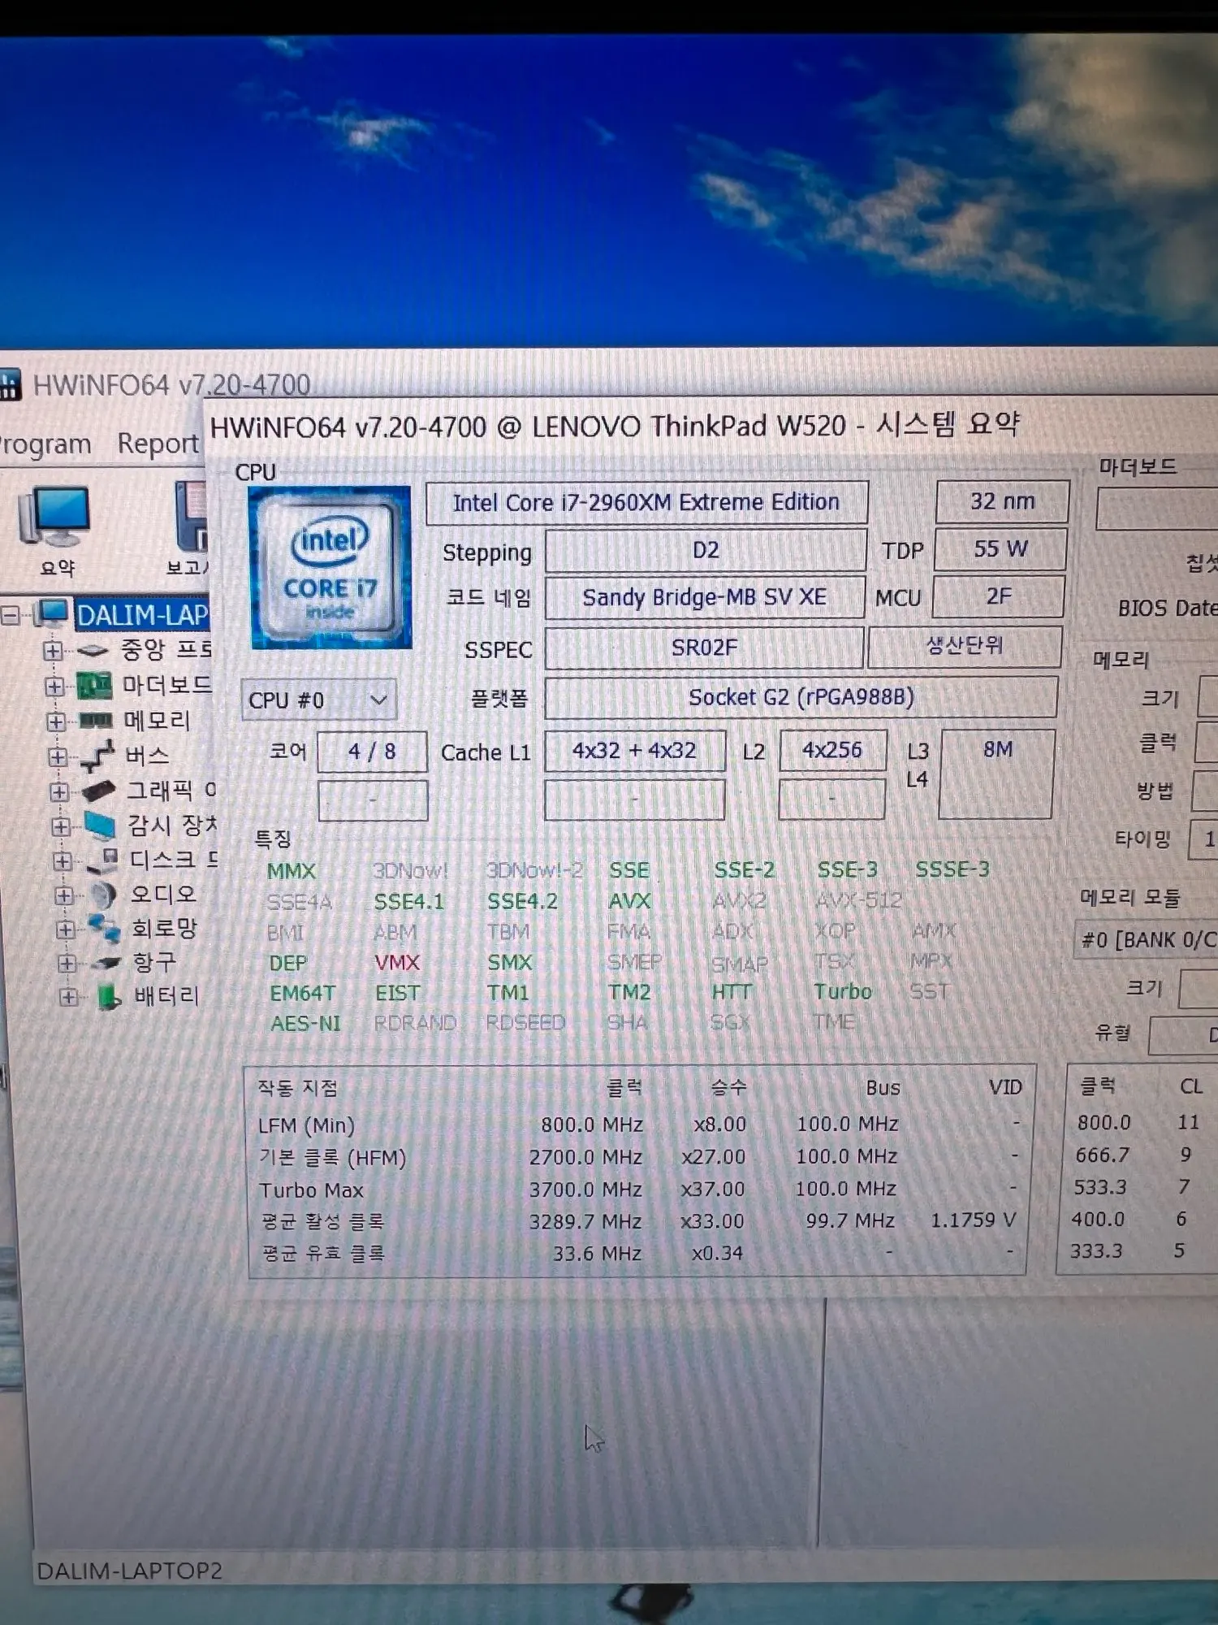Click the core count value 4 / 8
Screen dimensions: 1218x1625
[x=372, y=752]
